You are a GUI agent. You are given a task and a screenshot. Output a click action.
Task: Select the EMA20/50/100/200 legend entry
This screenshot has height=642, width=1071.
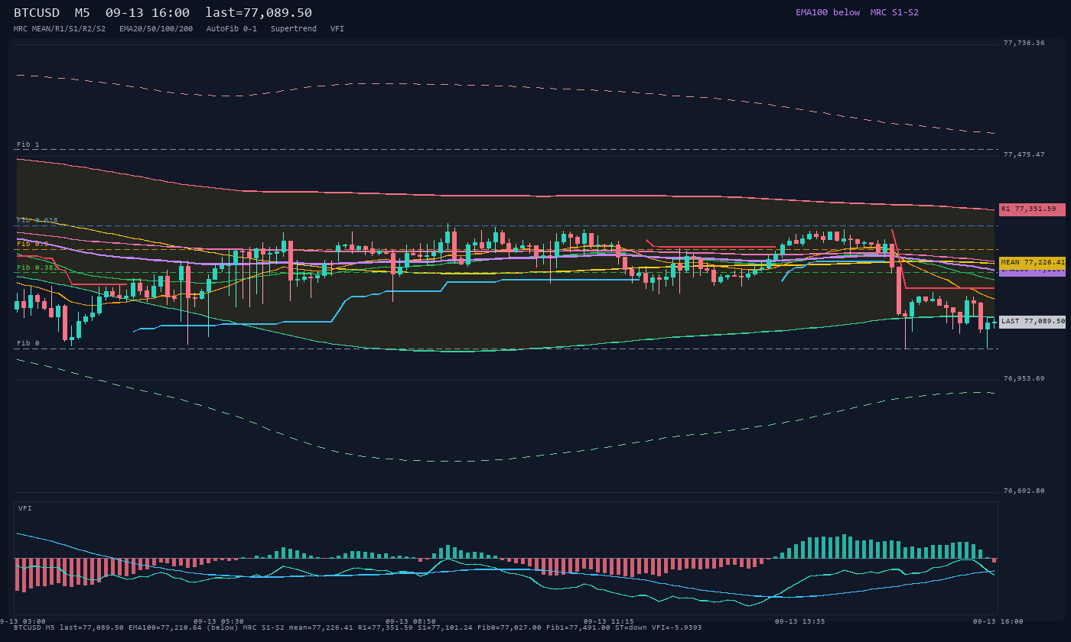[x=156, y=29]
